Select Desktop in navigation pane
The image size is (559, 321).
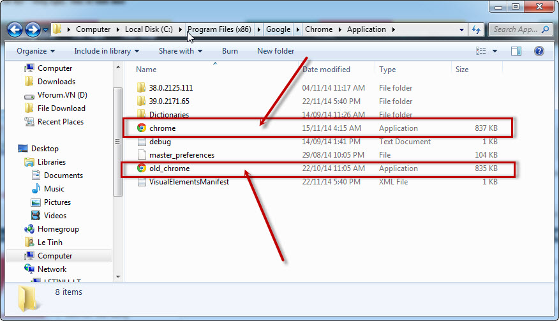pyautogui.click(x=45, y=149)
